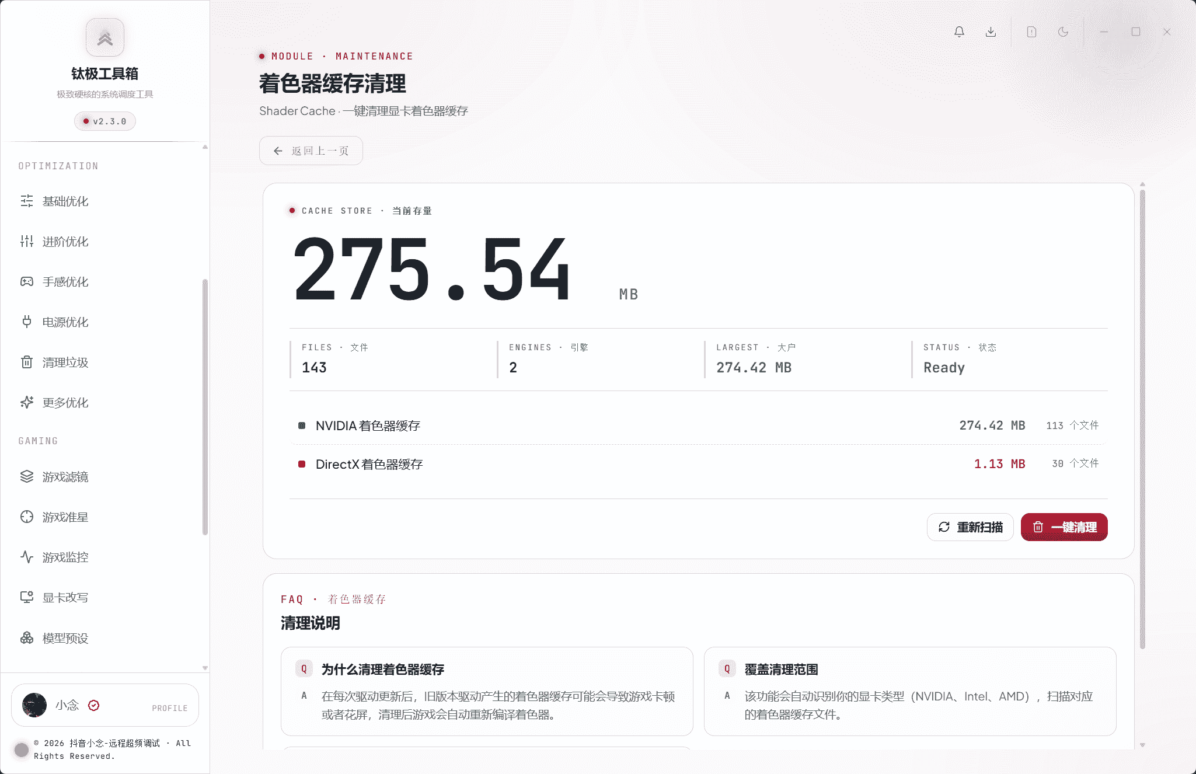The width and height of the screenshot is (1196, 774).
Task: Click the 143 files count
Action: [x=314, y=368]
